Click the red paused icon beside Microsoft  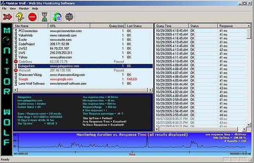(x=16, y=70)
